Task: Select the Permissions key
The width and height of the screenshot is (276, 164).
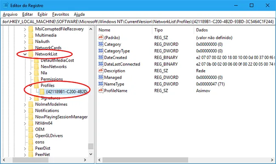Action: pyautogui.click(x=52, y=79)
